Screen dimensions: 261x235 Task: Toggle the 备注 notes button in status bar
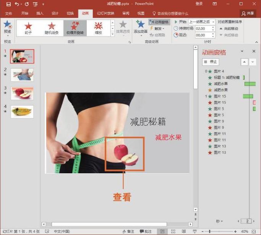point(128,231)
